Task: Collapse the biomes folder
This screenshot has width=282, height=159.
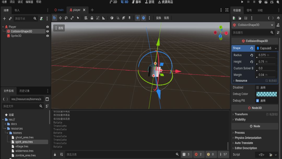Action: [7, 133]
